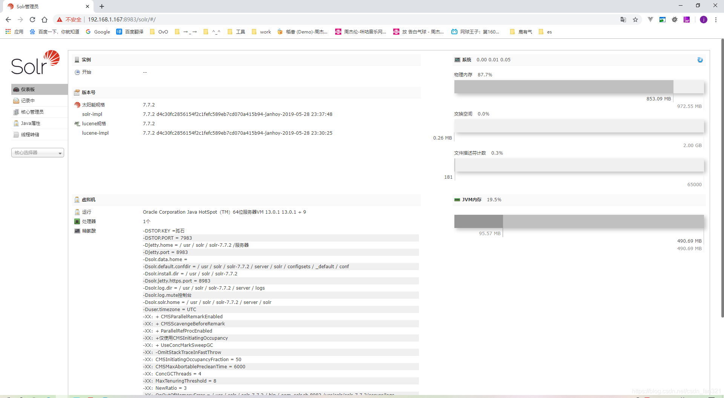Click the translate page icon
Image resolution: width=724 pixels, height=398 pixels.
point(623,20)
